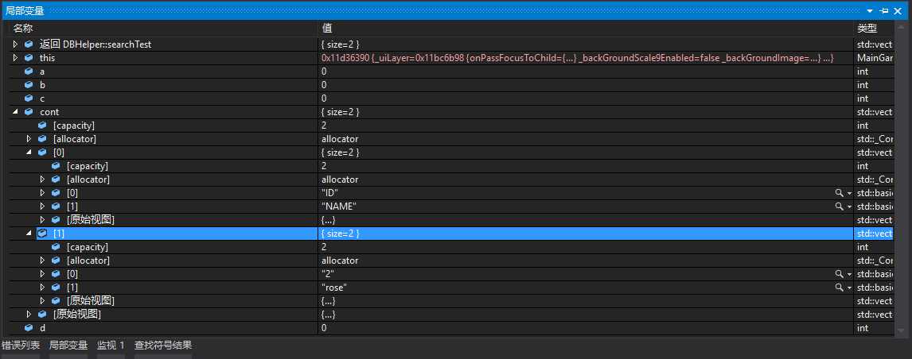
Task: Click the cube icon of the highlighted [1] row
Action: pos(42,234)
